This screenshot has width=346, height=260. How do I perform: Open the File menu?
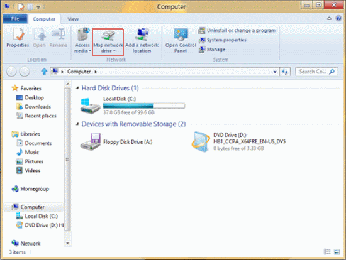pyautogui.click(x=15, y=19)
